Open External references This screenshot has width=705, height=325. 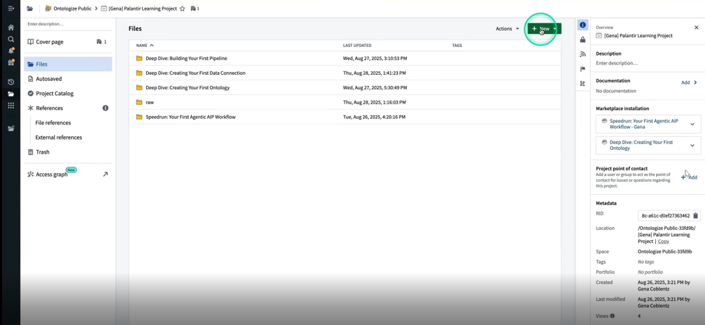(59, 137)
